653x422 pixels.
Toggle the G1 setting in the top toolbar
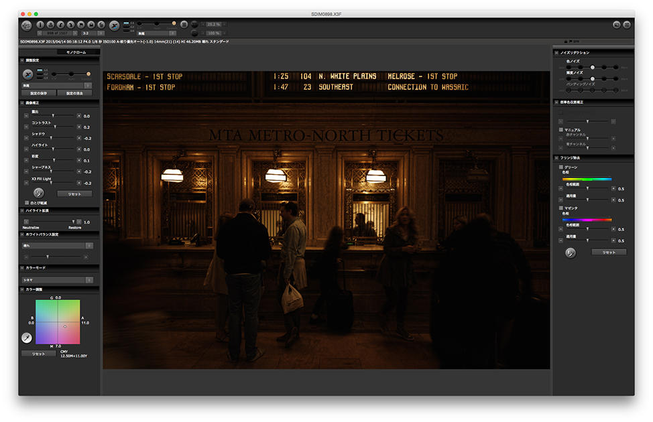(x=127, y=23)
